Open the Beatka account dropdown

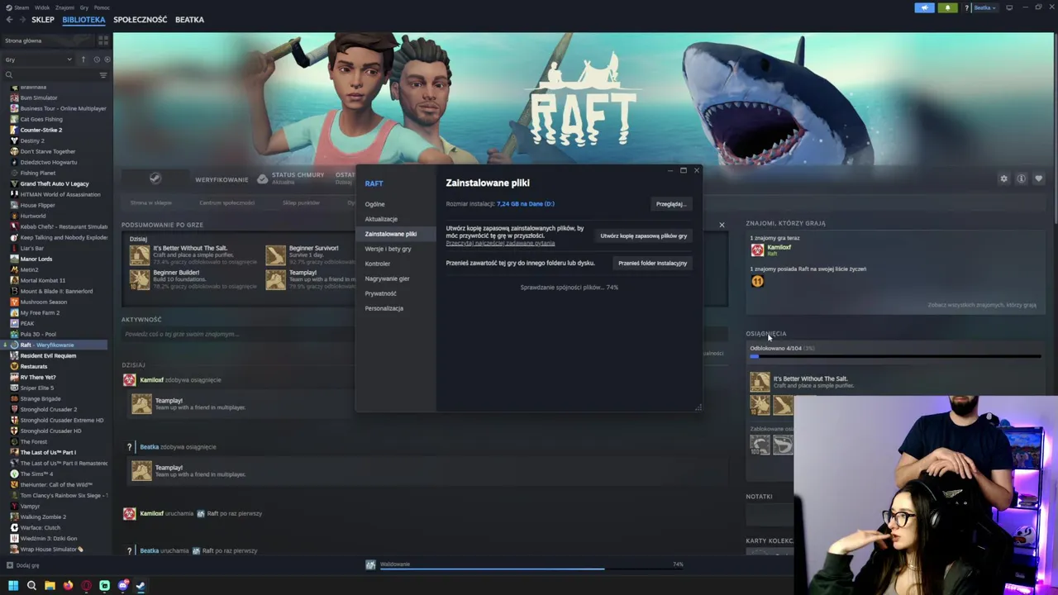click(983, 7)
